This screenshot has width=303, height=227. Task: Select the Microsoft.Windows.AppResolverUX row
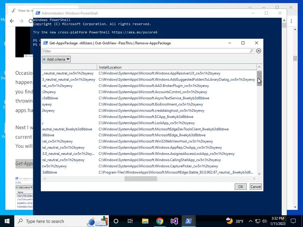point(149,73)
